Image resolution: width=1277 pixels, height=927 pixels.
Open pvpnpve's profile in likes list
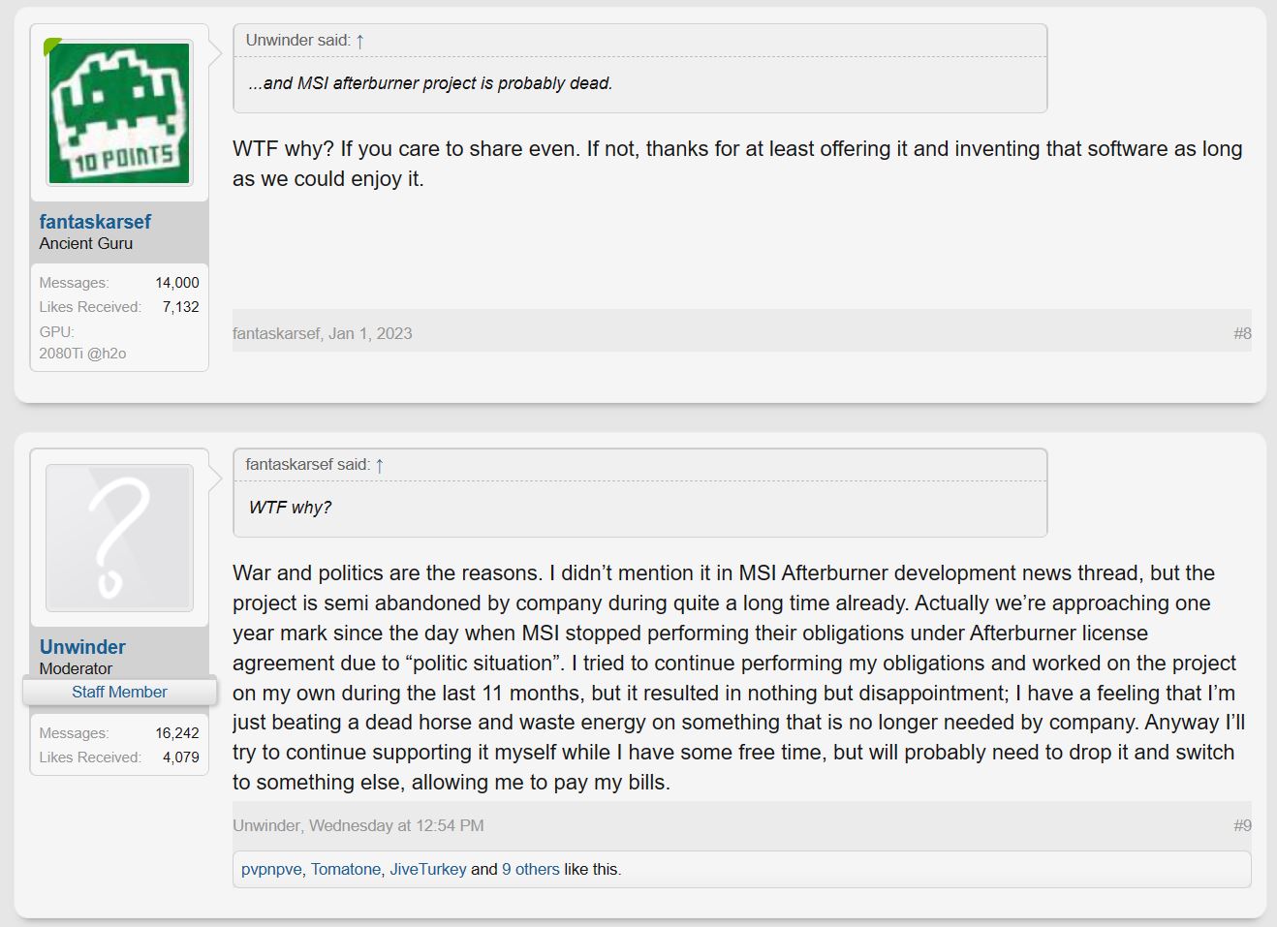coord(271,869)
